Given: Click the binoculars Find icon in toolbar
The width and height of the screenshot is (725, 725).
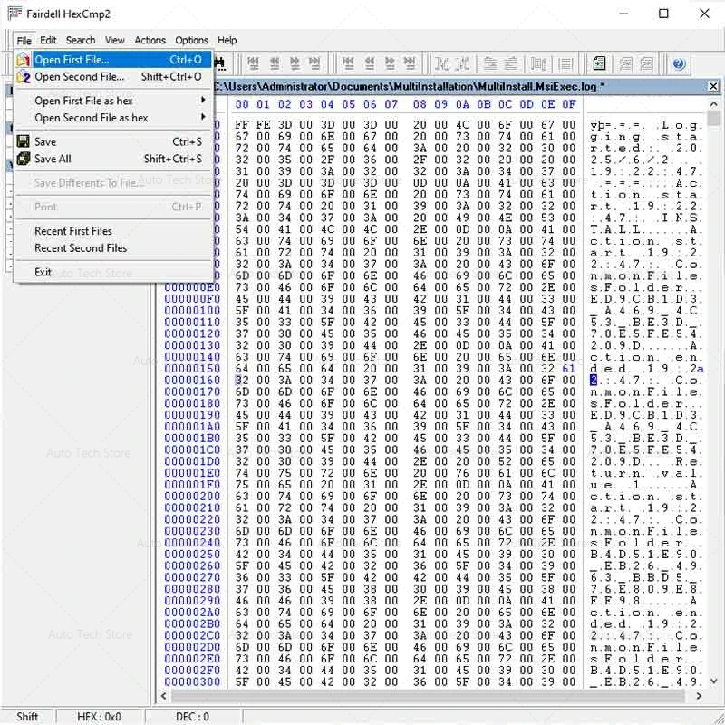Looking at the screenshot, I should pos(219,63).
